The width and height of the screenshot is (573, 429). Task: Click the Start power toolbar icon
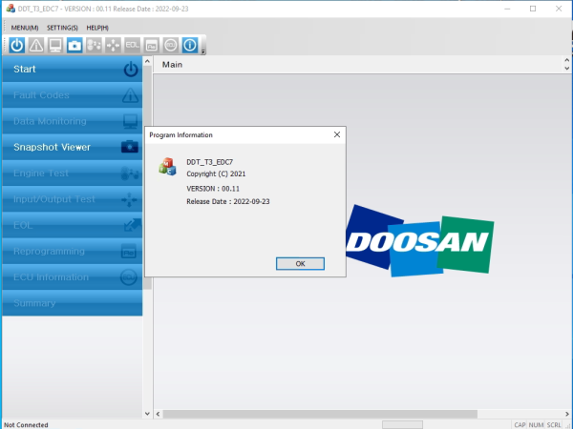[x=17, y=45]
